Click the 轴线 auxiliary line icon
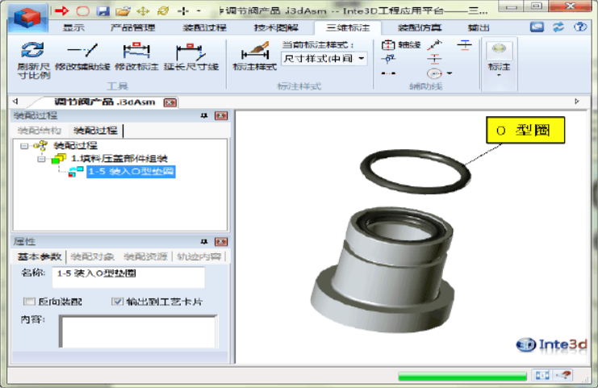This screenshot has height=388, width=598. pos(388,45)
